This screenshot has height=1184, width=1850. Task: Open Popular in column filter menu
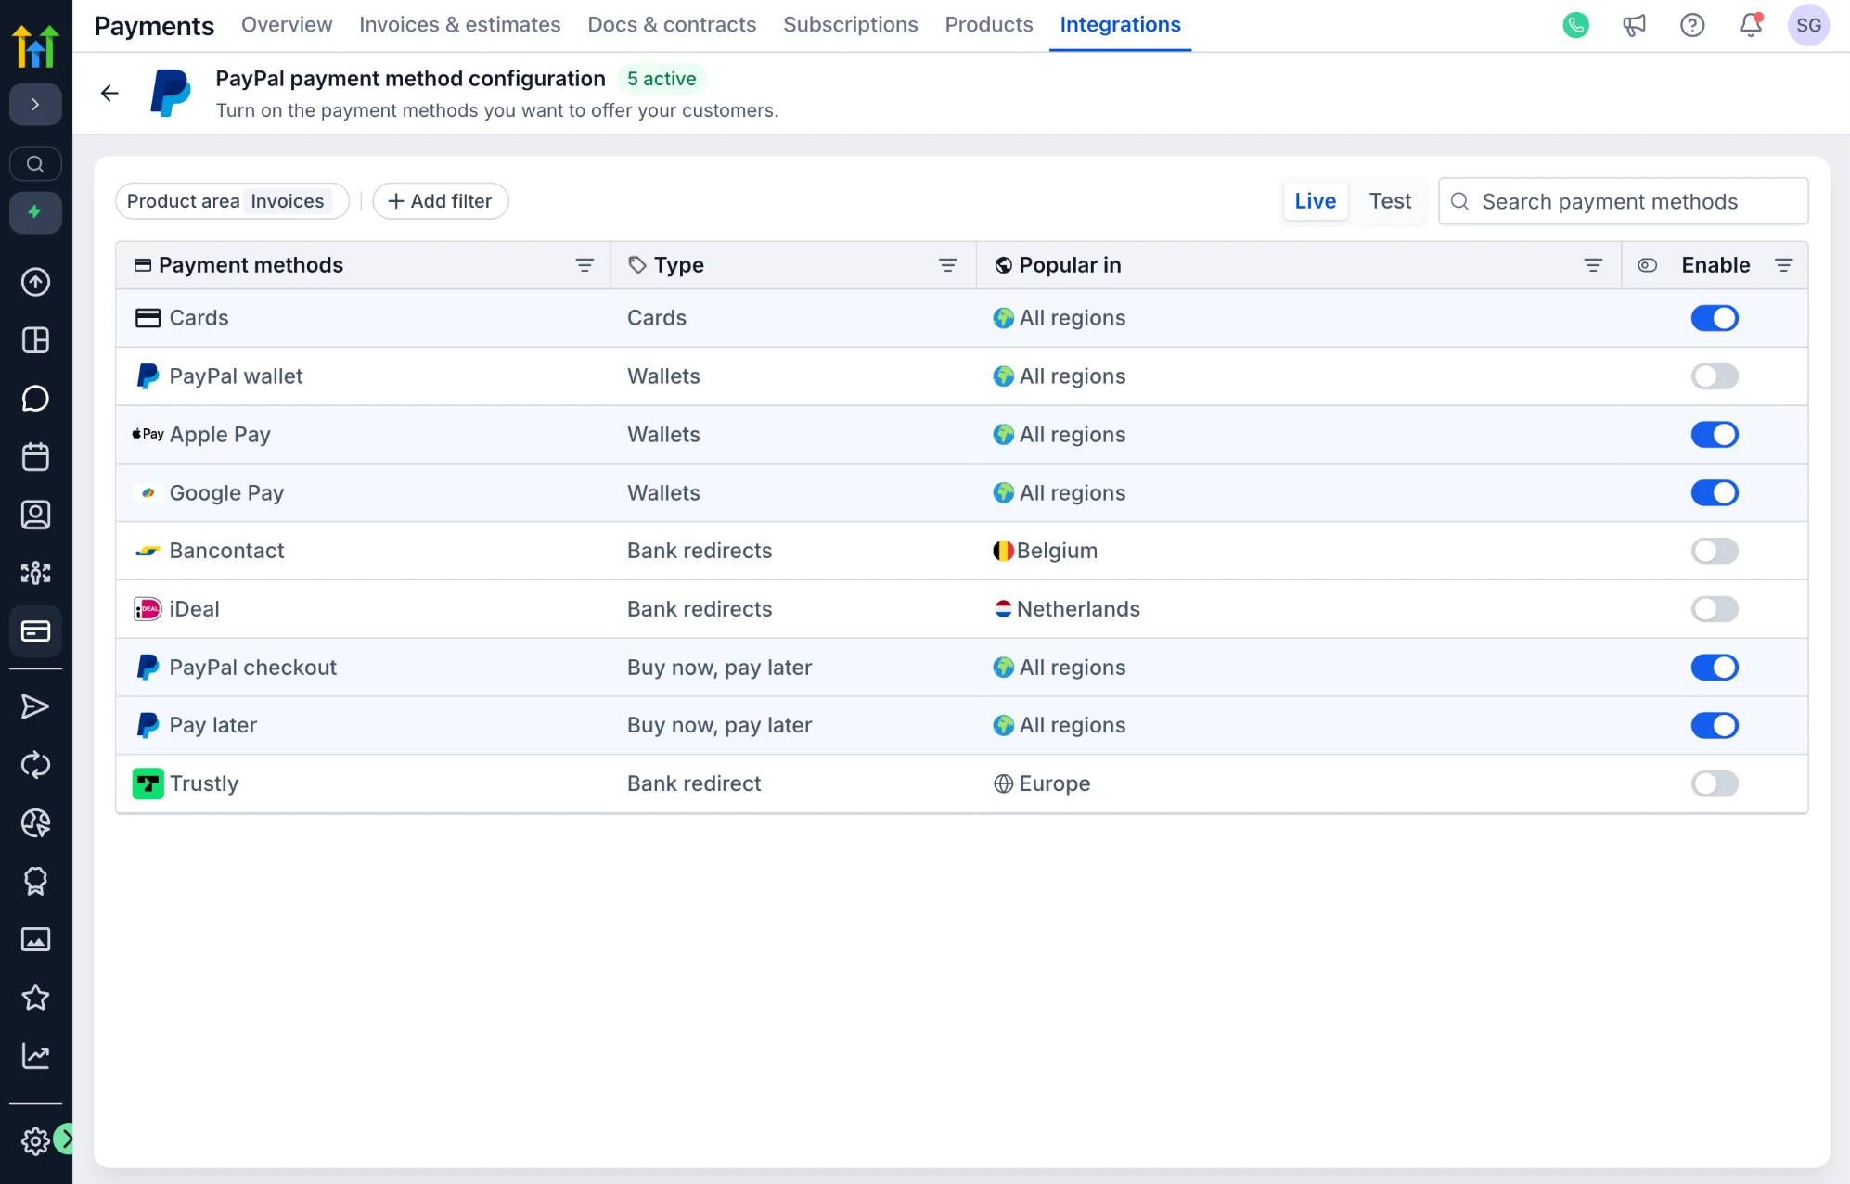click(x=1593, y=265)
